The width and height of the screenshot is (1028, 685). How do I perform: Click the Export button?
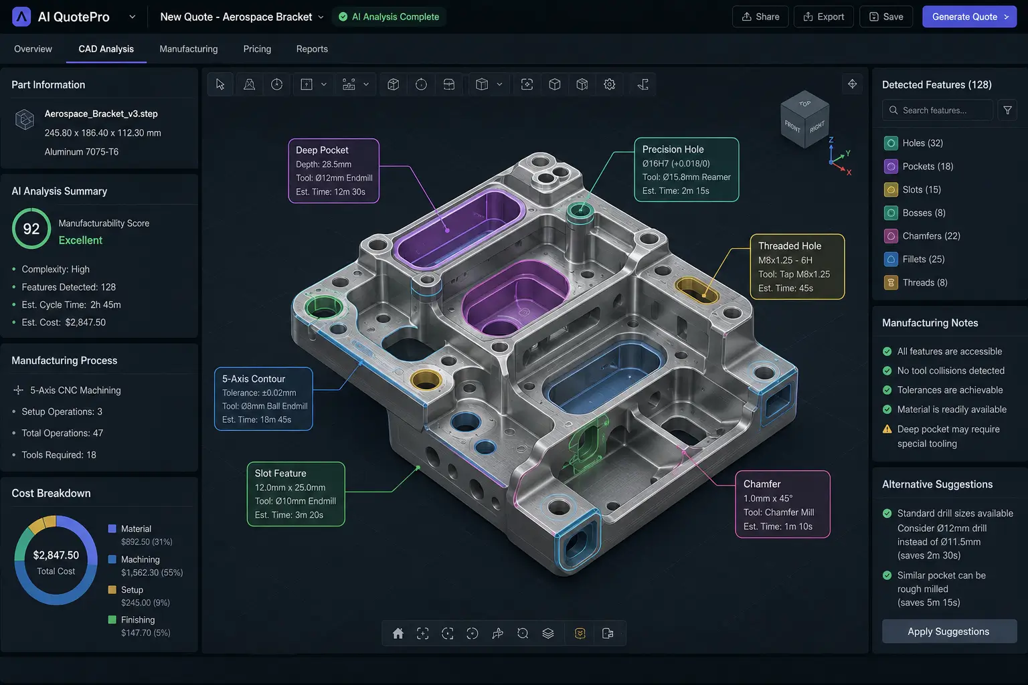click(823, 17)
